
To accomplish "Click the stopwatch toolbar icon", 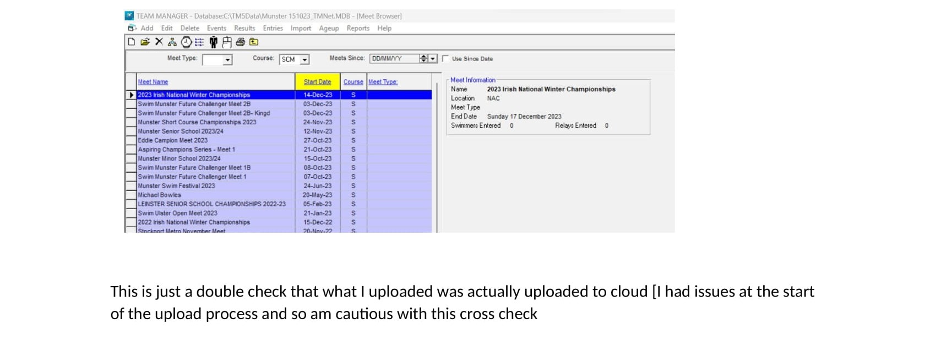I will 186,42.
